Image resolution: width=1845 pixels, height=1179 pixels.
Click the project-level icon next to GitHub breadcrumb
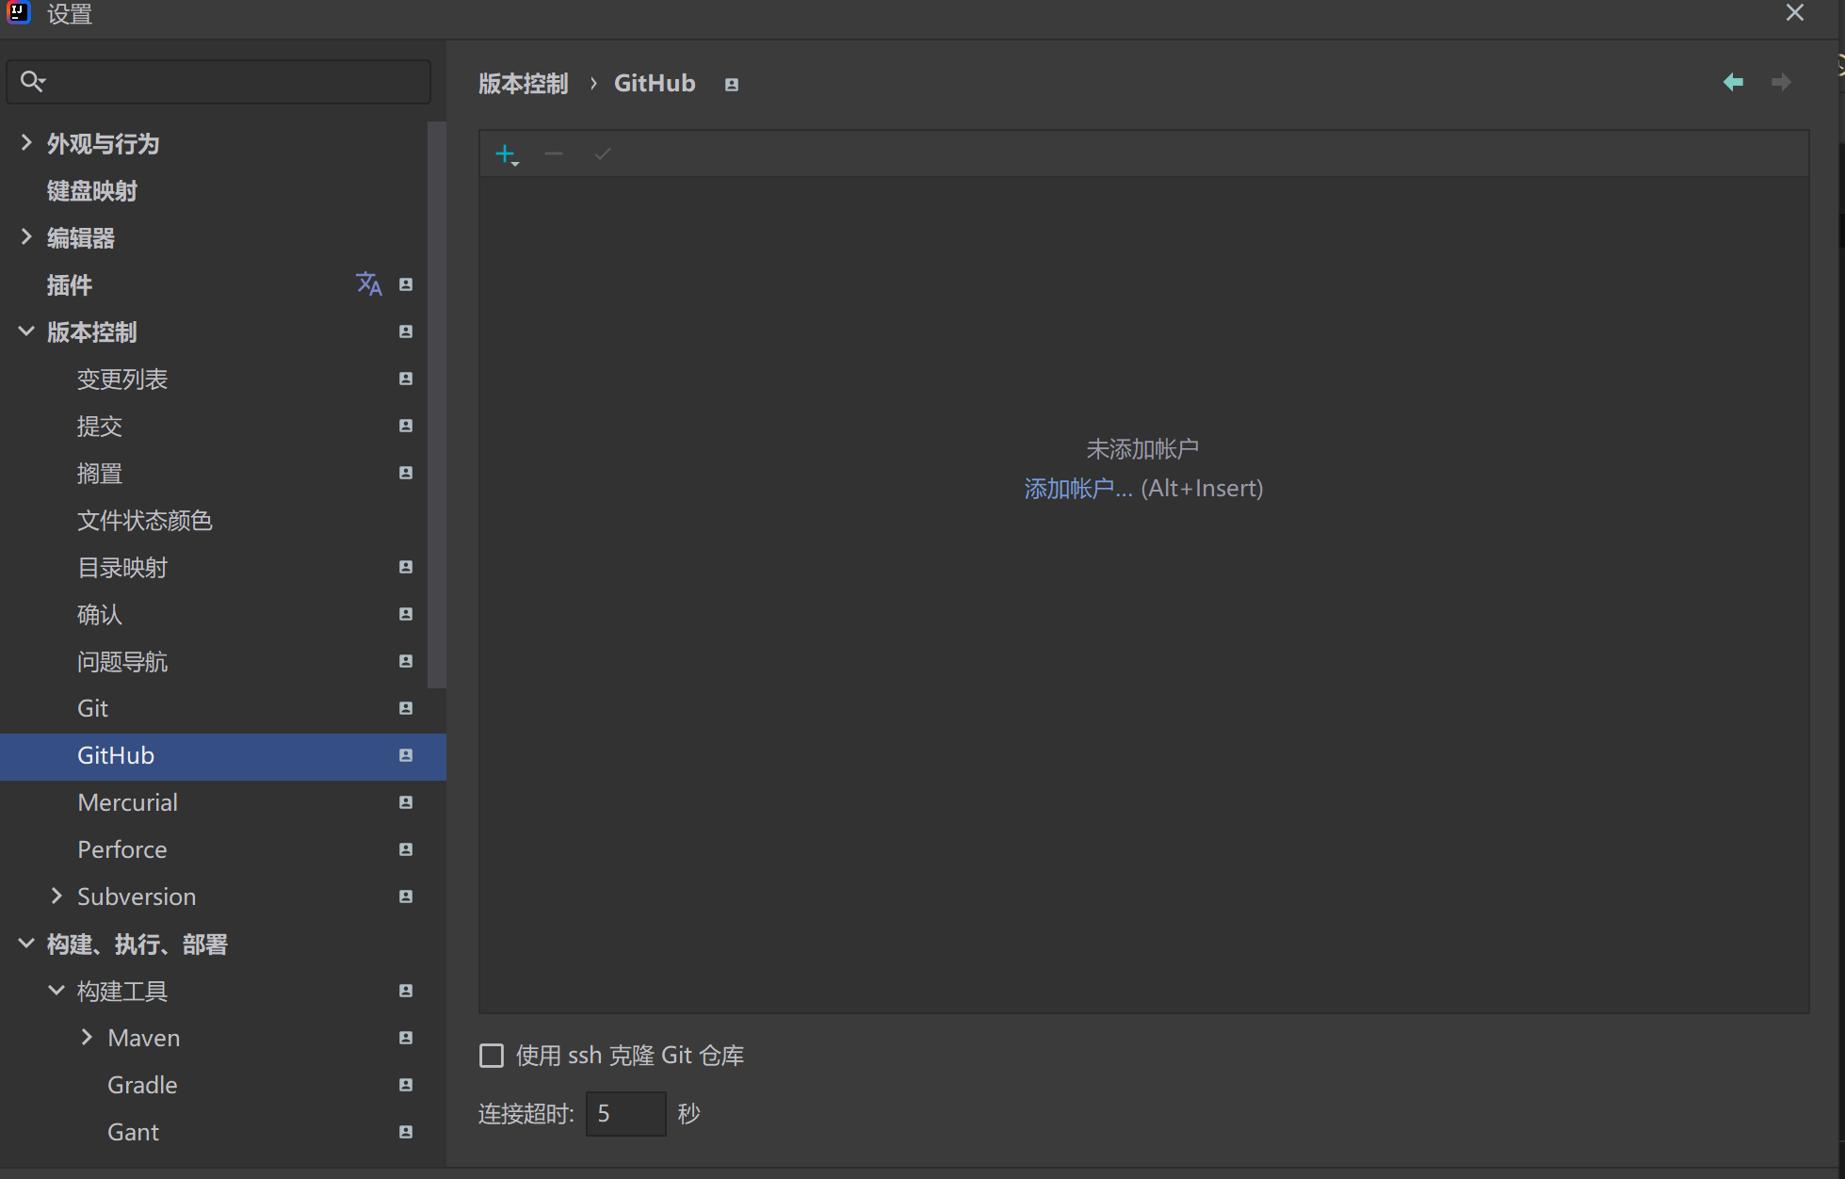coord(732,85)
